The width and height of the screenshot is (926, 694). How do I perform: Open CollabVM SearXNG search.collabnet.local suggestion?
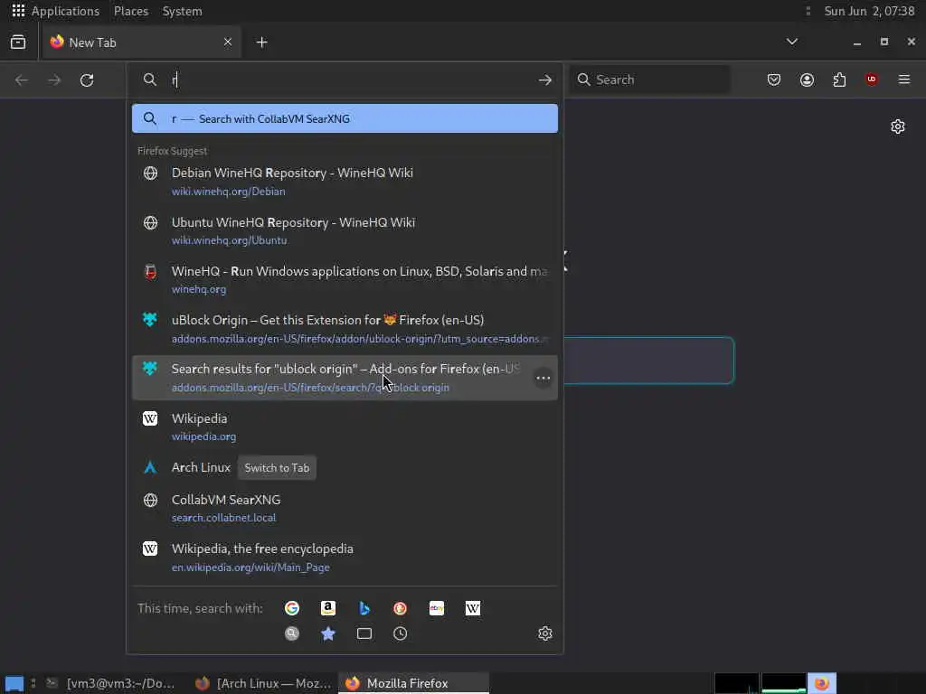(x=345, y=508)
